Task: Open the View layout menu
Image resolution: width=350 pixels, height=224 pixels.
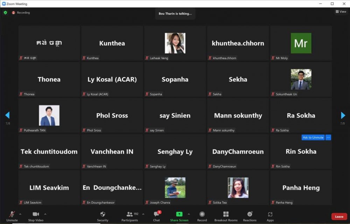Action: pyautogui.click(x=341, y=12)
